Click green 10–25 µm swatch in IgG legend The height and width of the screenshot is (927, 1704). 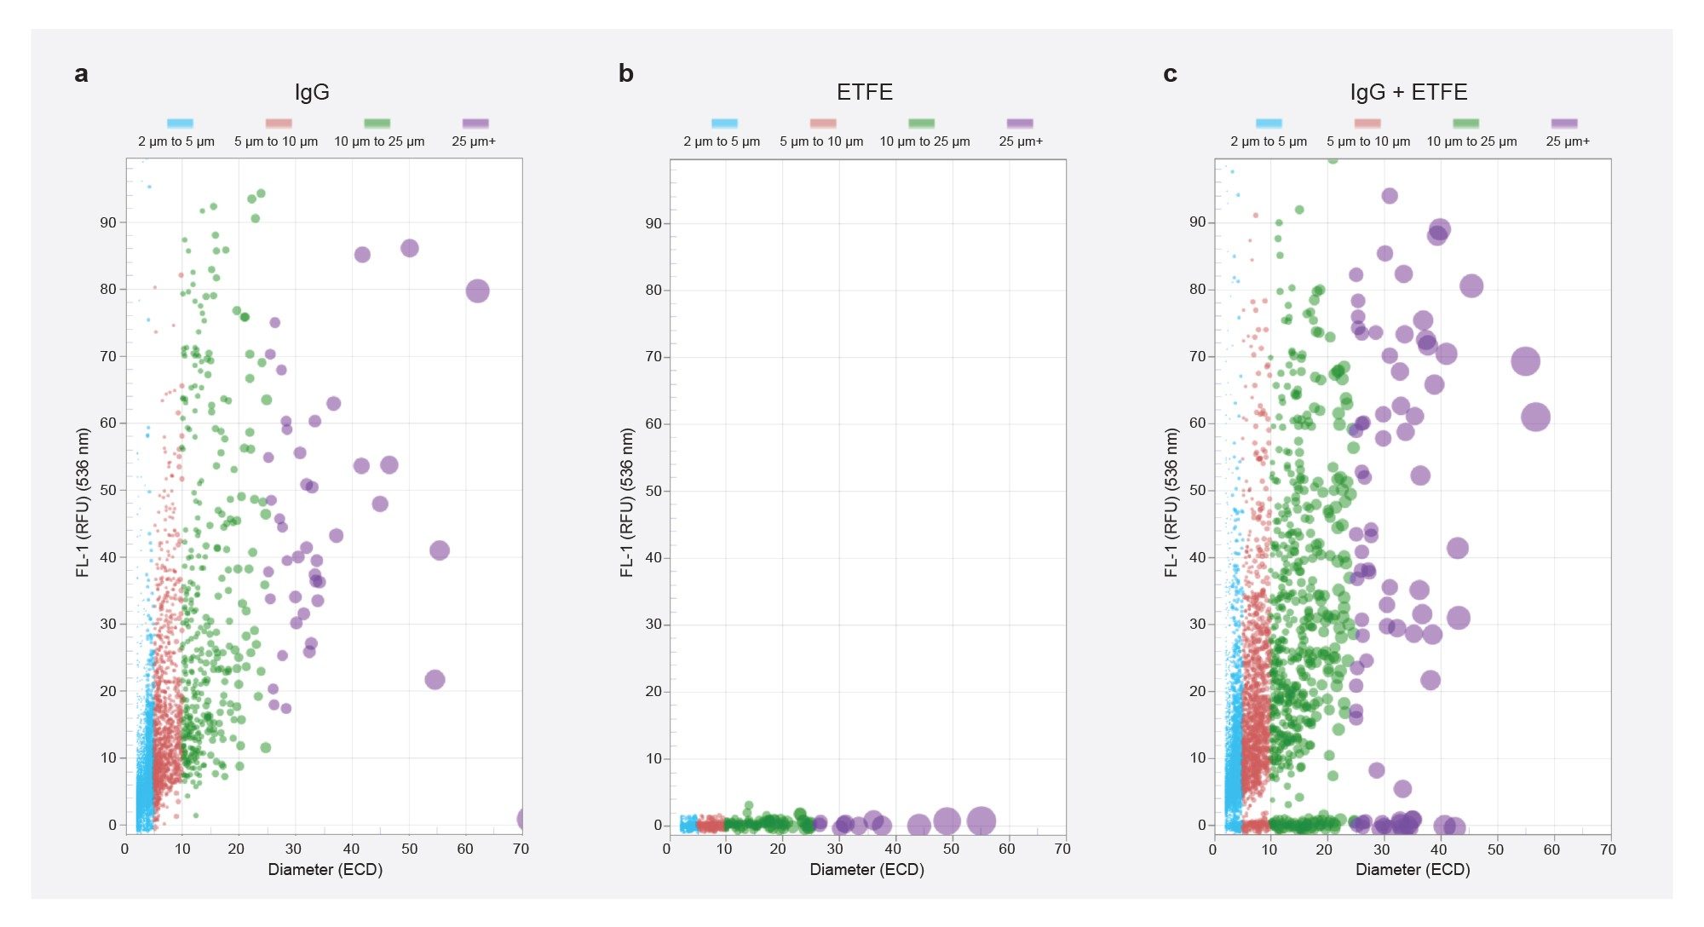point(377,124)
